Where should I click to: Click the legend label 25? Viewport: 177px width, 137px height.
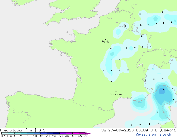54,136
